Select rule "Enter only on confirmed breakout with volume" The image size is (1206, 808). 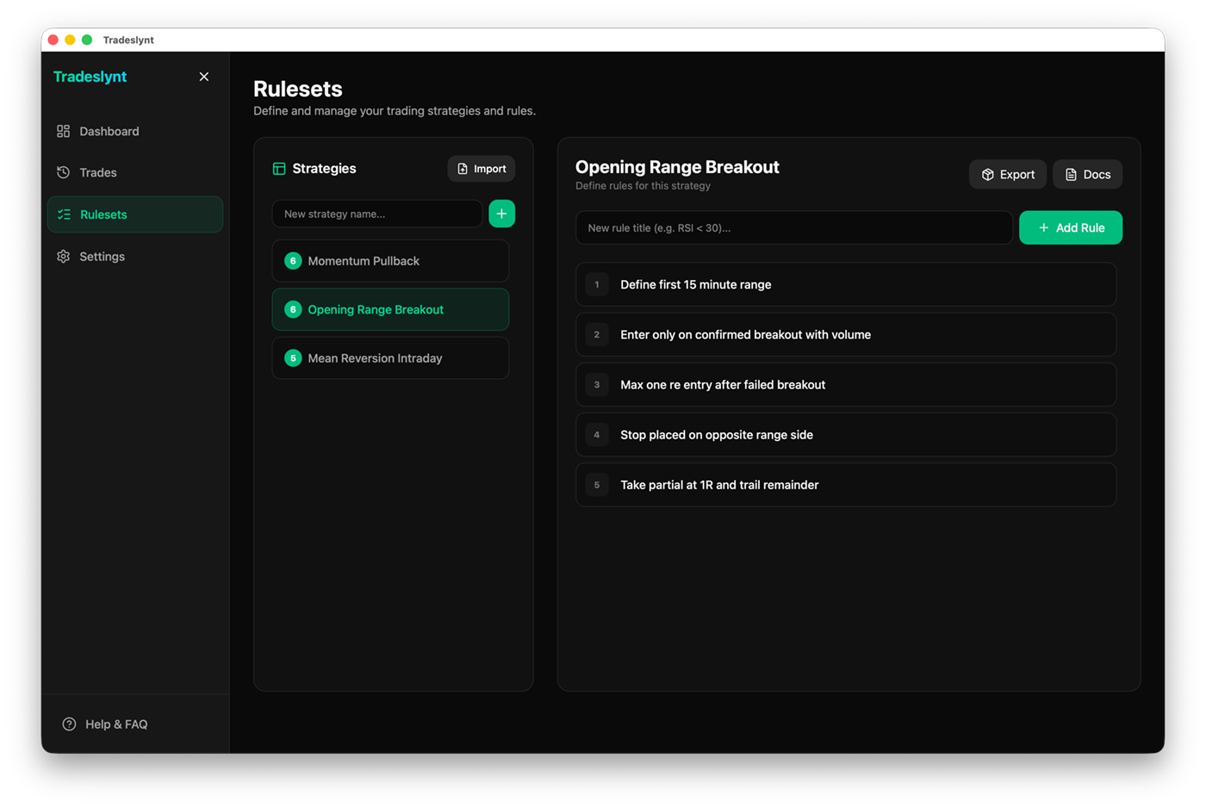[846, 334]
